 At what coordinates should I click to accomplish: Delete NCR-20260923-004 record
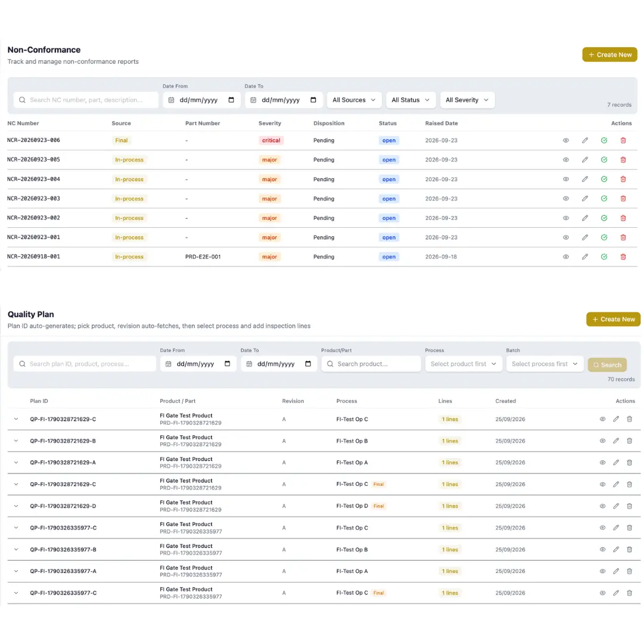coord(623,179)
